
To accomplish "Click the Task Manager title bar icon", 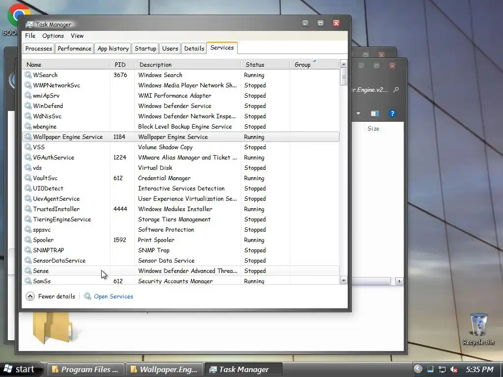I will [x=29, y=25].
